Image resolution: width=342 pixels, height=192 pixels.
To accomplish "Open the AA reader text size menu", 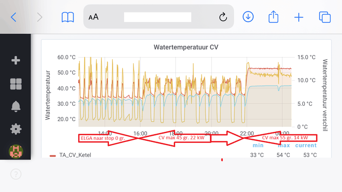I will click(94, 17).
